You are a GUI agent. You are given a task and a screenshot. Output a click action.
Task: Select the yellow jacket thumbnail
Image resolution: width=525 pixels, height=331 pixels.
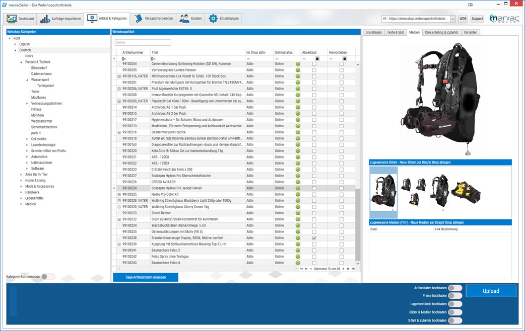tap(466, 192)
